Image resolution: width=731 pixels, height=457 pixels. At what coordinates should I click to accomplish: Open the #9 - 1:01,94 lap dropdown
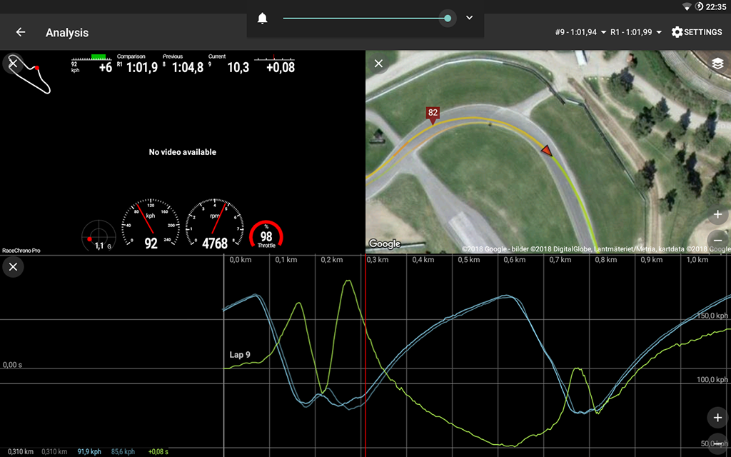pos(580,32)
